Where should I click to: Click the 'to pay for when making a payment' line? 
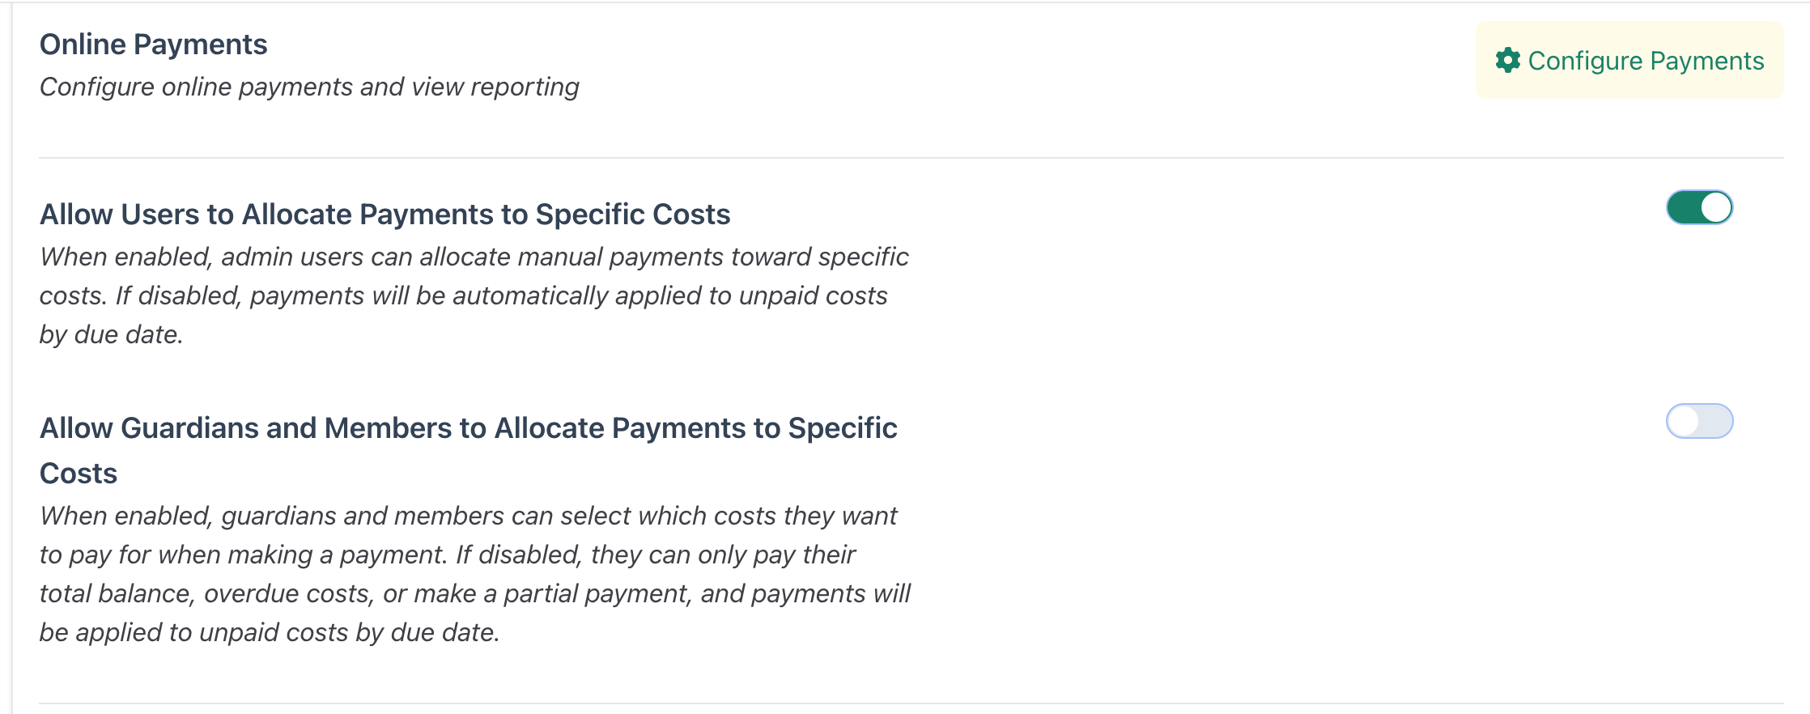click(x=447, y=555)
